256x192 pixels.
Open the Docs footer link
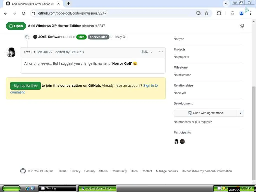[134, 171]
